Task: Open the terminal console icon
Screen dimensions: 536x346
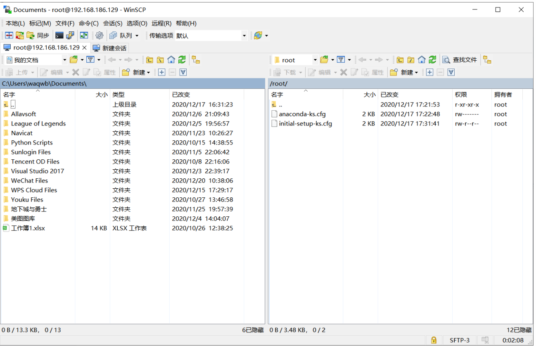Action: point(59,36)
